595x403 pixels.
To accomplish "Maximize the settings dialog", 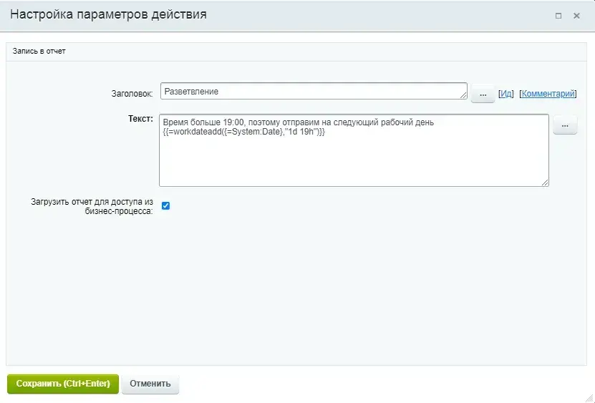I will point(558,16).
